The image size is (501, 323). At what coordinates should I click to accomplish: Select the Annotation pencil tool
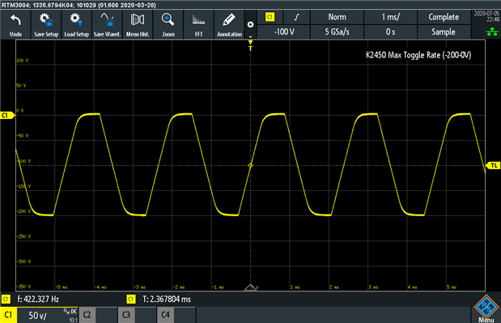229,24
